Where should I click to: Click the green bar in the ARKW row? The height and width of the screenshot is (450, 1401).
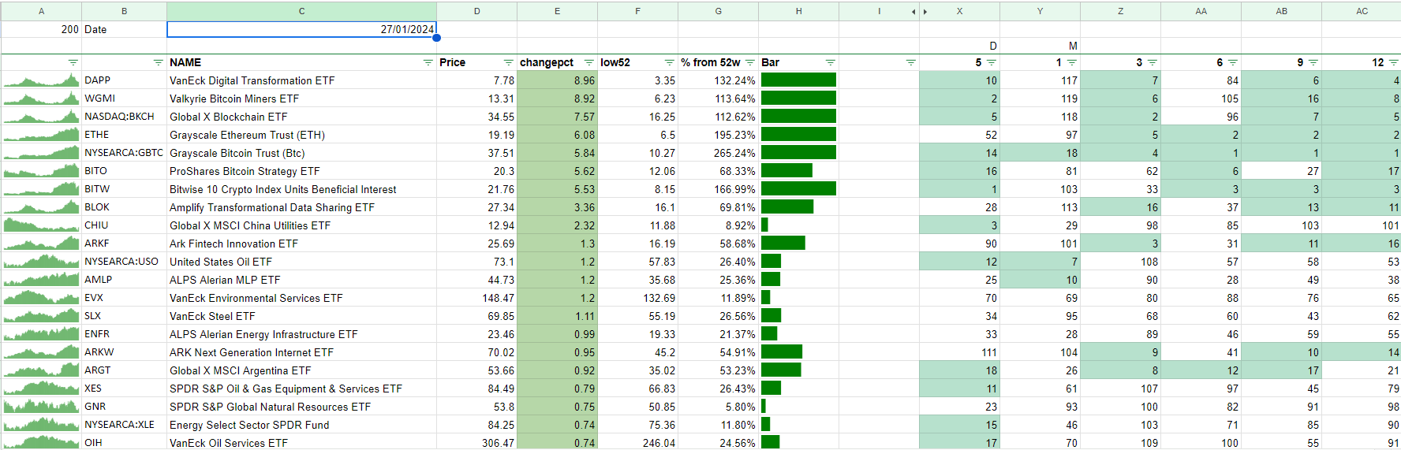pyautogui.click(x=782, y=352)
